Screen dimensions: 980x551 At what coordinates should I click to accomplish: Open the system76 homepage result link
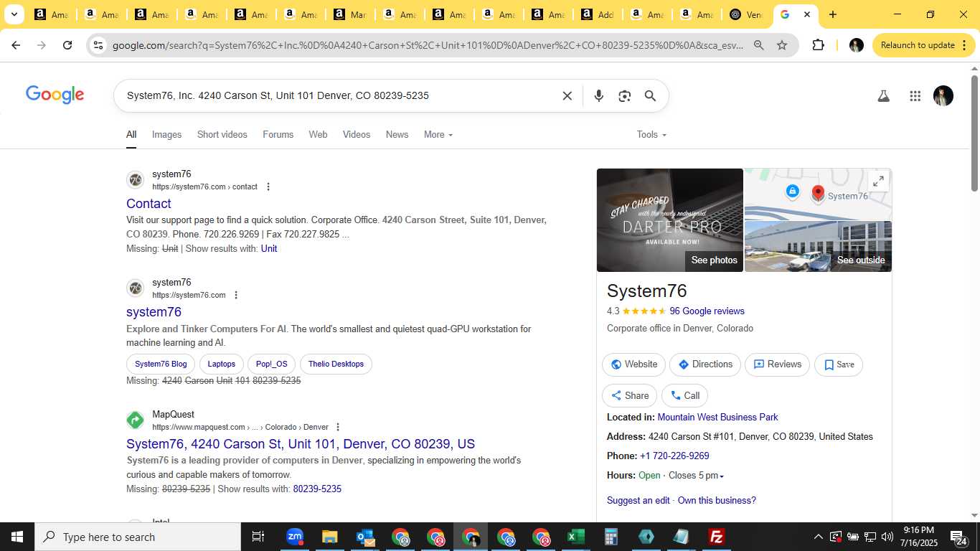click(x=154, y=312)
